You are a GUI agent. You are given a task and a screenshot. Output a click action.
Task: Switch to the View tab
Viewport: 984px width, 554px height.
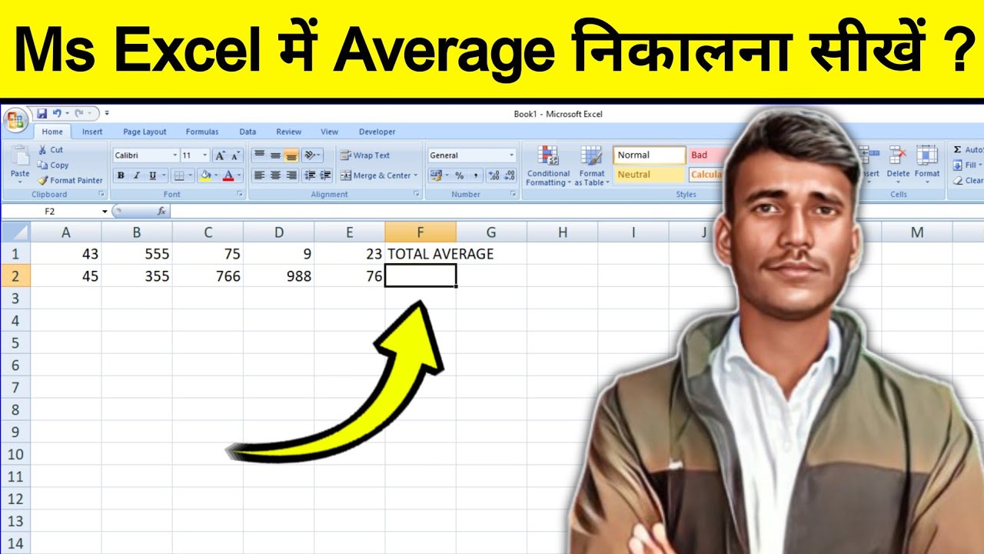[x=330, y=132]
